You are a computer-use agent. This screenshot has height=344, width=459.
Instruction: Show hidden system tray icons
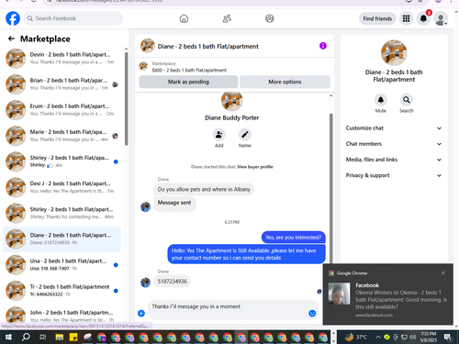(378, 337)
